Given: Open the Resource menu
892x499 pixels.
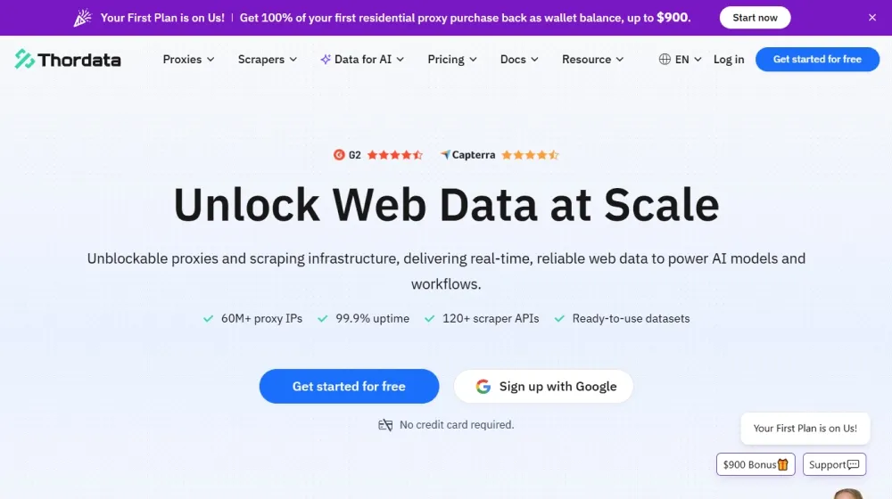Looking at the screenshot, I should (592, 60).
